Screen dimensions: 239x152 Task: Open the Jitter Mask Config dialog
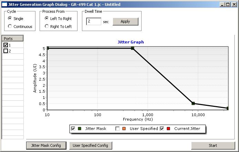pos(46,145)
